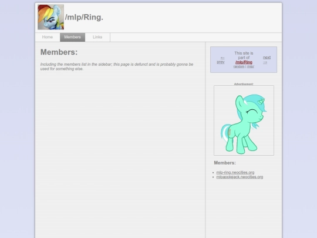Click the main Members: page heading
The width and height of the screenshot is (317, 238).
click(x=59, y=52)
